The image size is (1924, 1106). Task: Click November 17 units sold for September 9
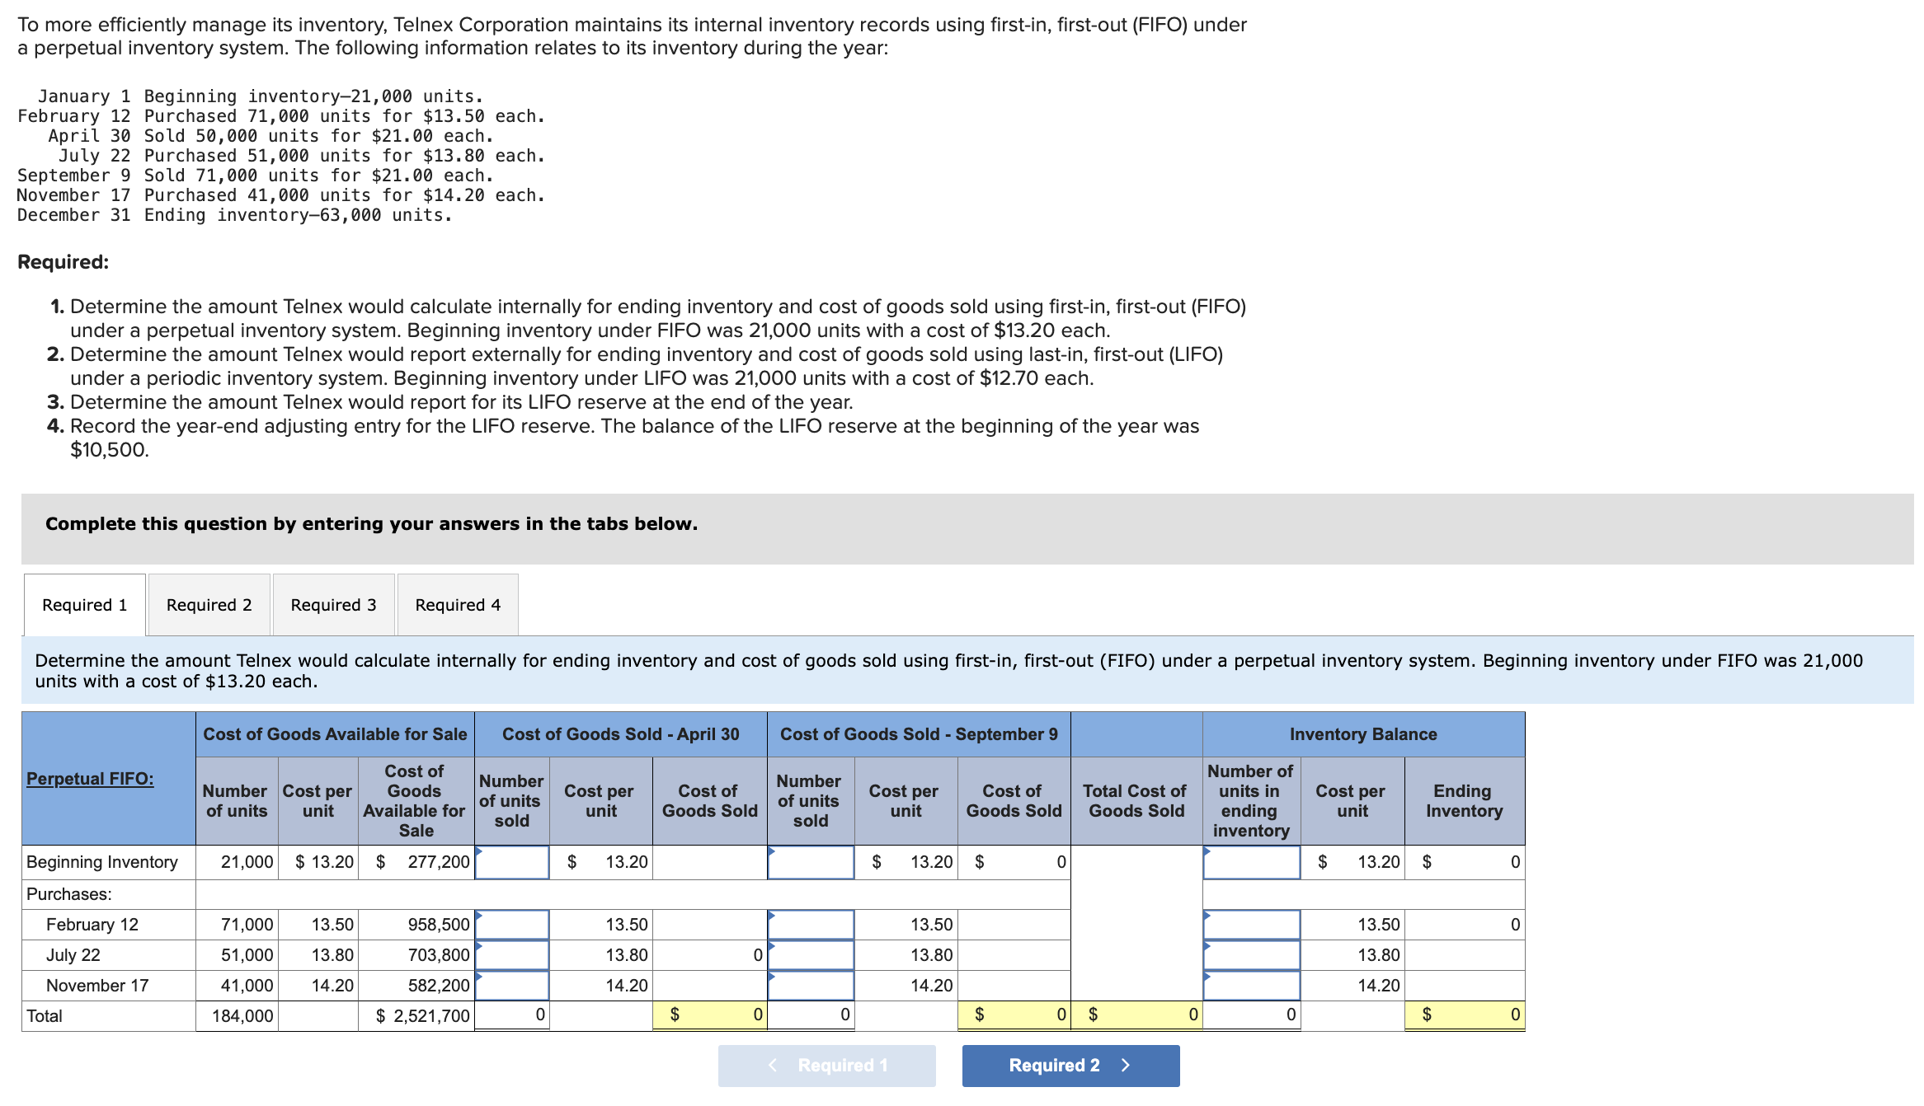(x=811, y=985)
